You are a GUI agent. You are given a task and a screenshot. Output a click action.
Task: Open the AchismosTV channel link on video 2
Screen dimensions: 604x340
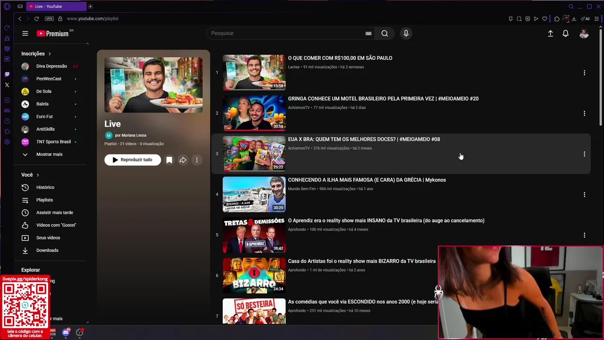pos(299,108)
